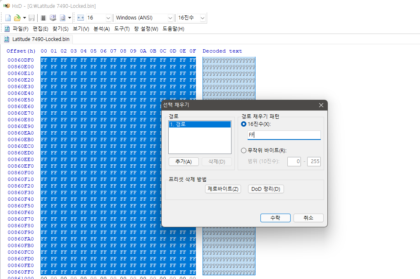The width and height of the screenshot is (420, 279).
Task: Select the 무작위 바이트(R) radio button
Action: click(243, 151)
